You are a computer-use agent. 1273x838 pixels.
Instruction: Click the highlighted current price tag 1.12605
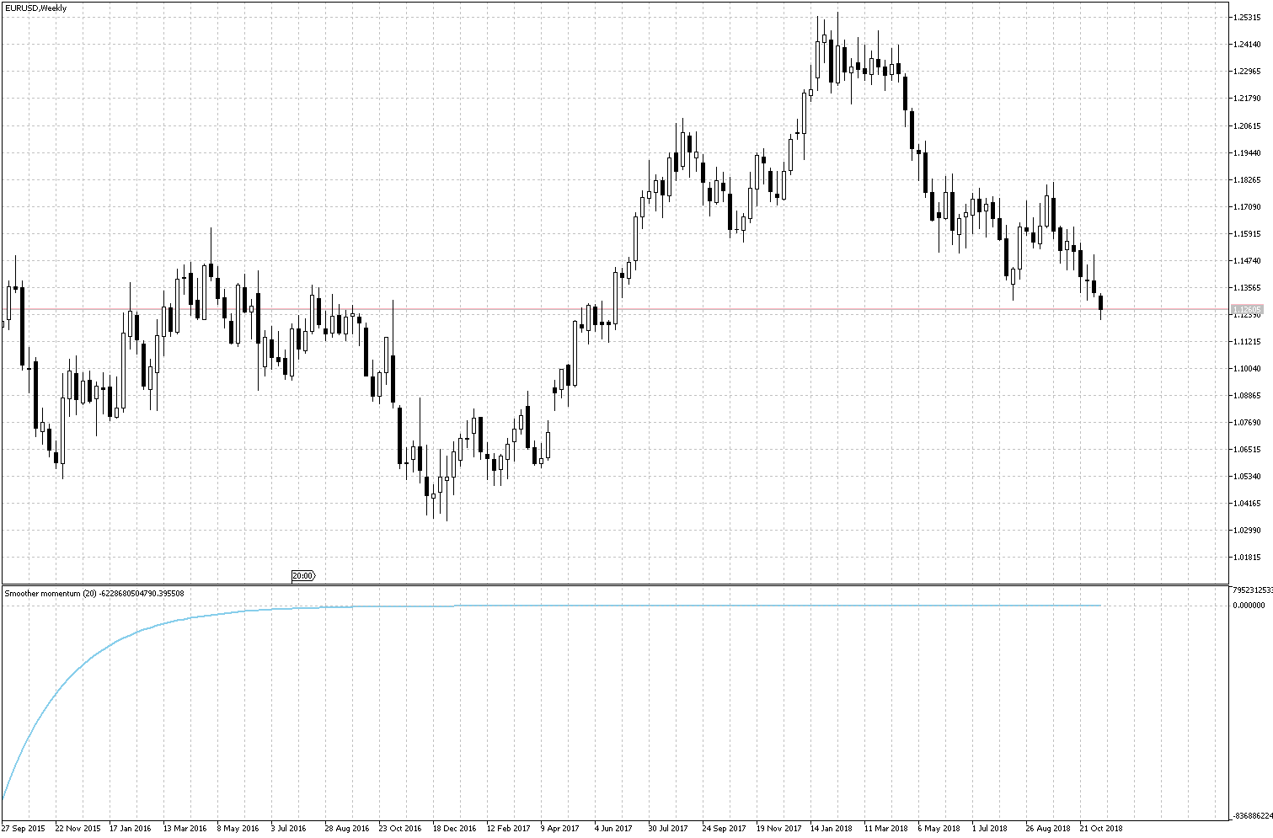[x=1247, y=309]
